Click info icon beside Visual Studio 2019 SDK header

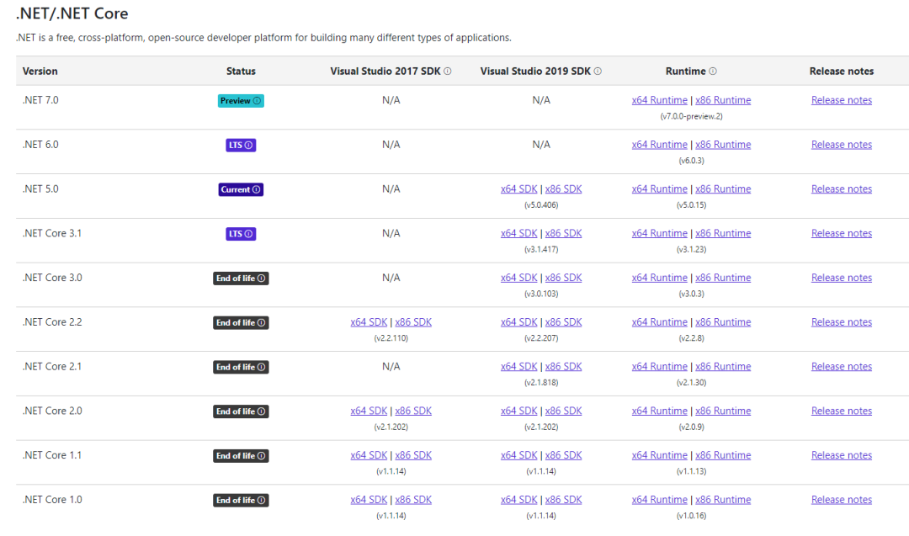click(598, 72)
